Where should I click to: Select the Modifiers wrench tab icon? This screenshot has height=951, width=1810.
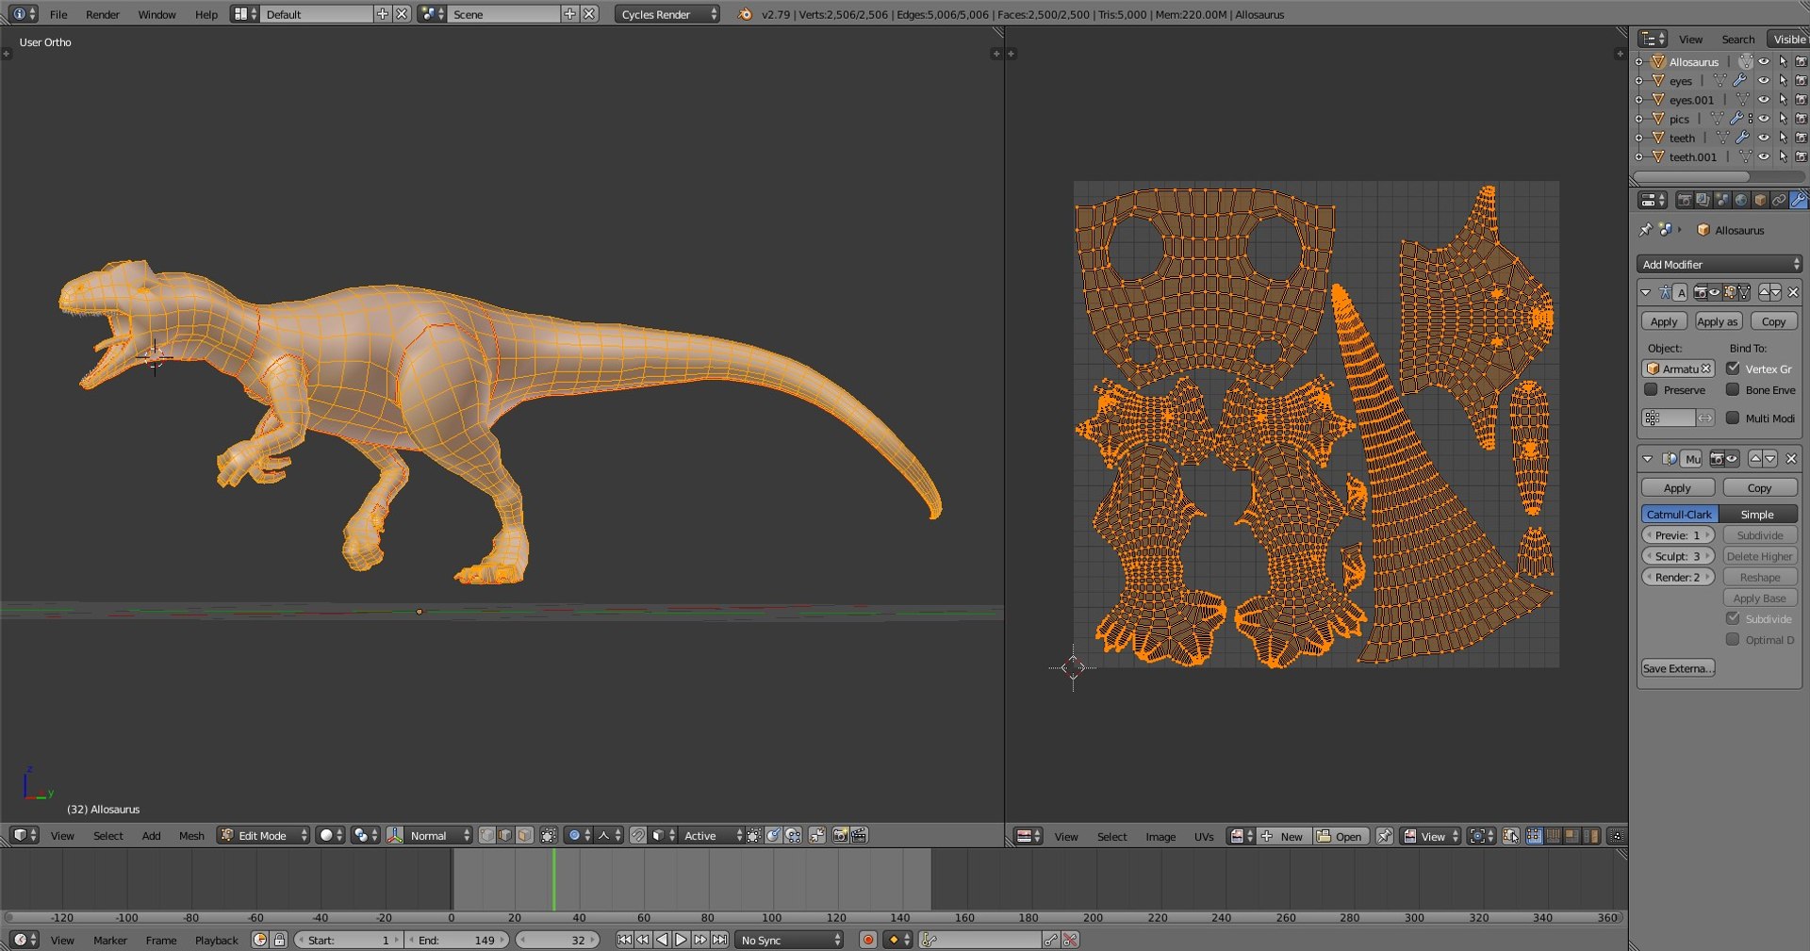(x=1799, y=200)
